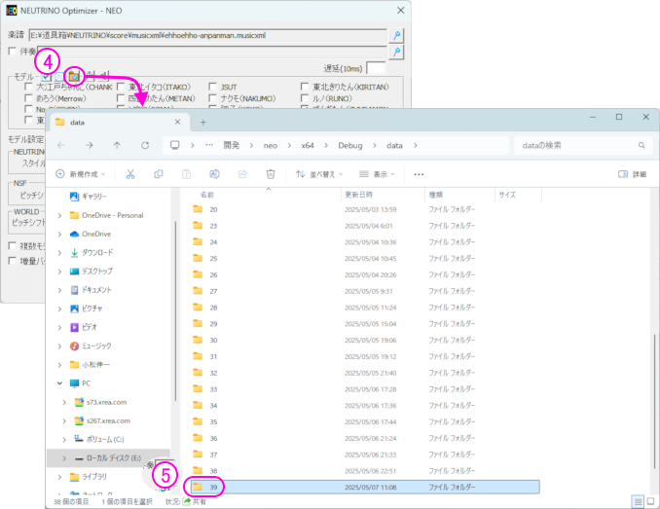This screenshot has height=509, width=660.
Task: Select ギャラリー in the navigation pane
Action: coord(88,197)
